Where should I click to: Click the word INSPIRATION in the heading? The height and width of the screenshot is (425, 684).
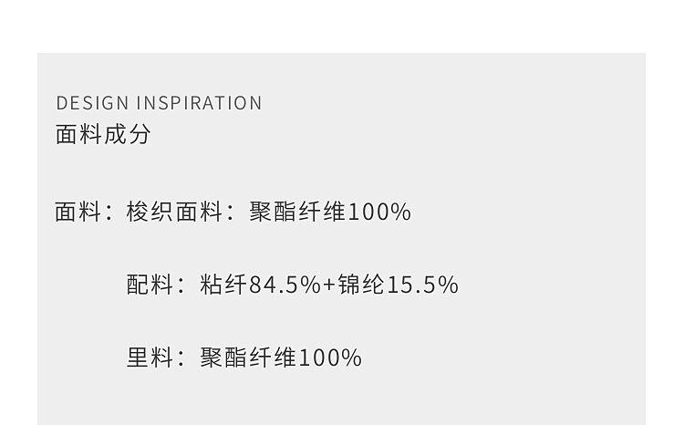pyautogui.click(x=199, y=103)
